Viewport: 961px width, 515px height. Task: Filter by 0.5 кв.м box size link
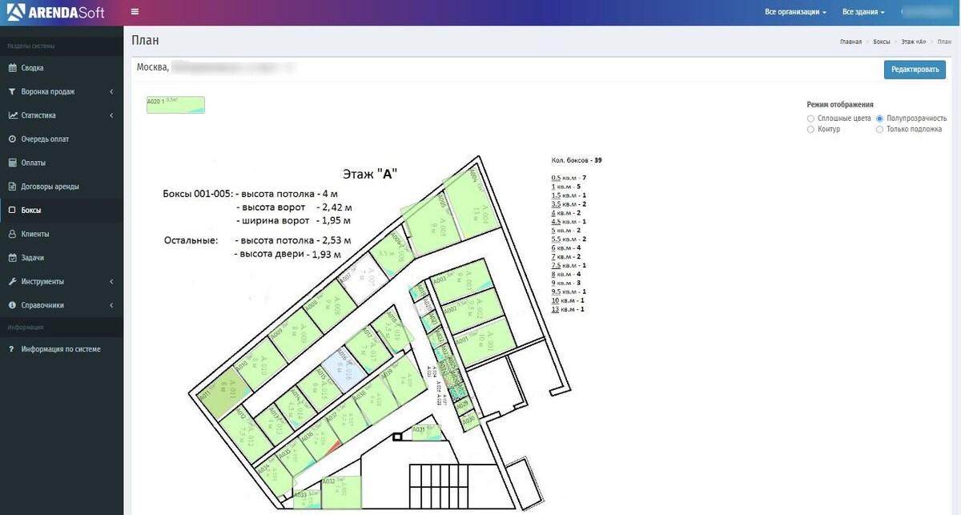(565, 177)
